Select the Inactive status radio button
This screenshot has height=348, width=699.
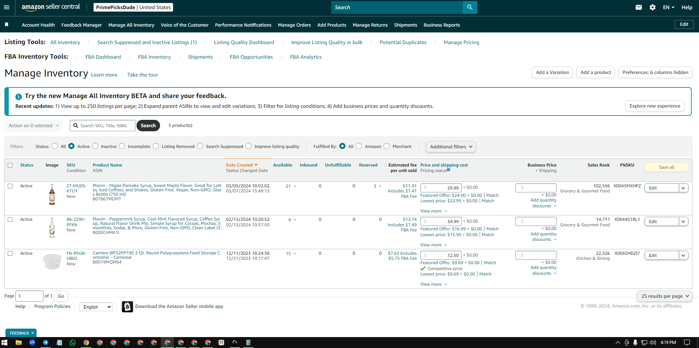point(95,146)
